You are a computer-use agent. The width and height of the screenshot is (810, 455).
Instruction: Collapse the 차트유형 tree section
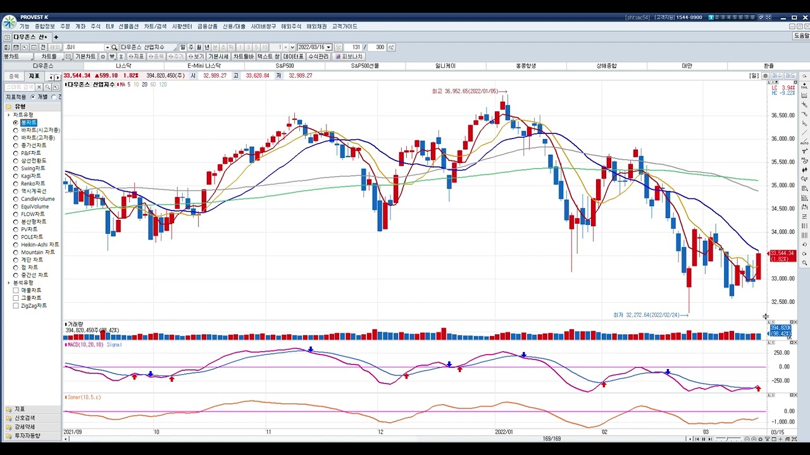coord(9,115)
